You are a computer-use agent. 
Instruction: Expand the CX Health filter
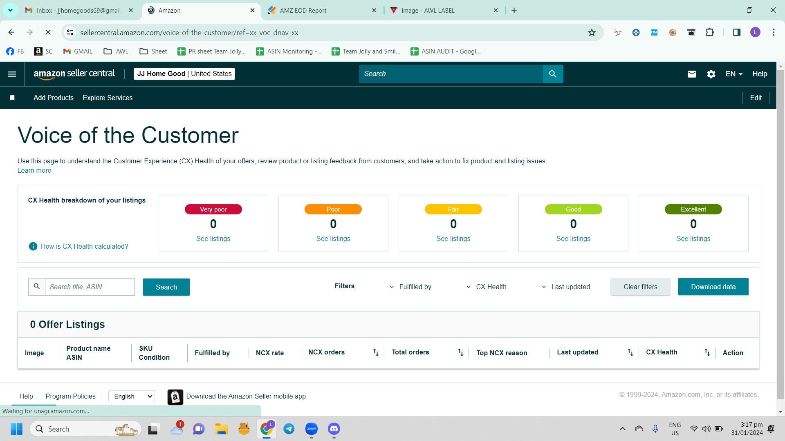coord(487,287)
